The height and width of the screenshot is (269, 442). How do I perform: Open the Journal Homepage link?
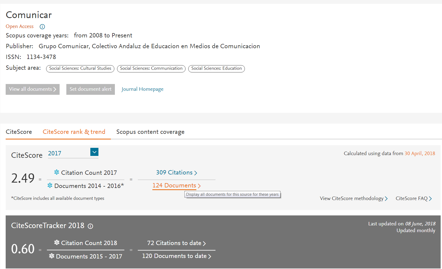[x=142, y=89]
